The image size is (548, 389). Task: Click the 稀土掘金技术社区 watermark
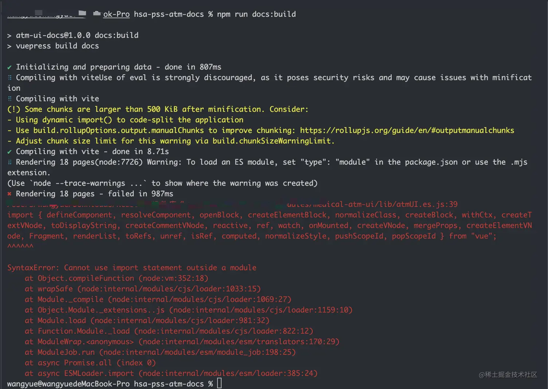point(508,375)
